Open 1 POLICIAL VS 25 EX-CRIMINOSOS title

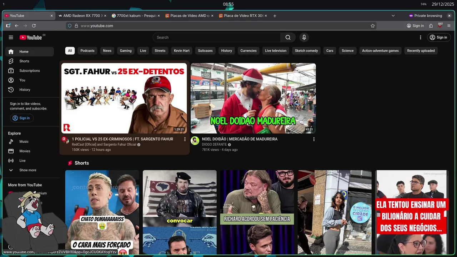click(x=122, y=139)
